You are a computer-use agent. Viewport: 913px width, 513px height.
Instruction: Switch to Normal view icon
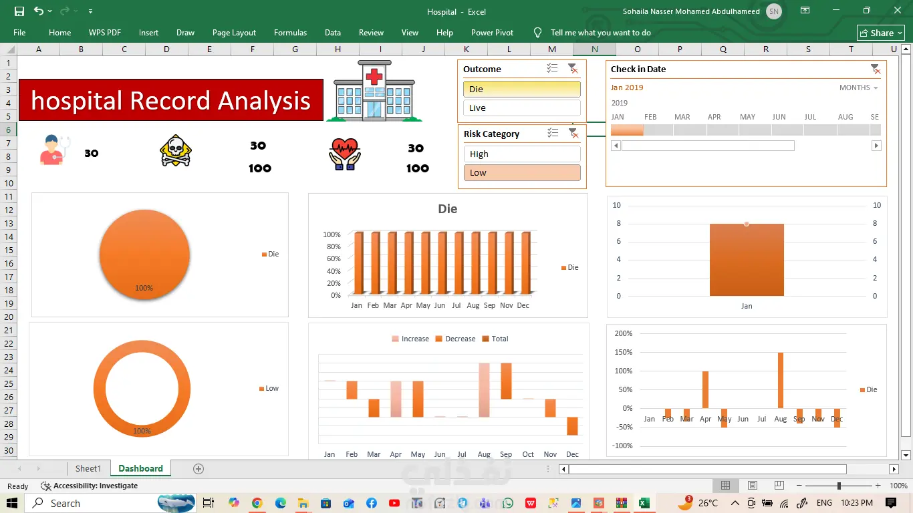point(726,486)
